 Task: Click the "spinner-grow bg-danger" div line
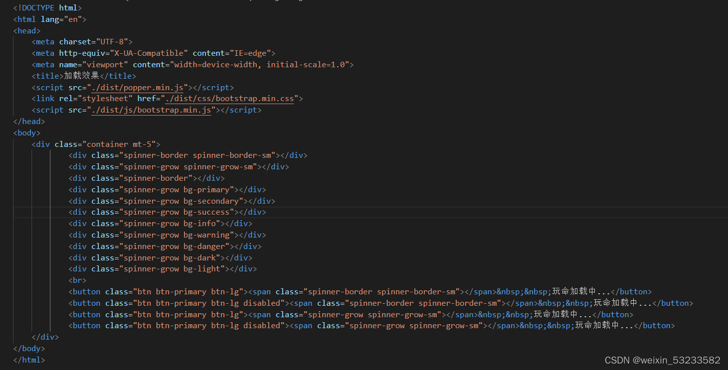pyautogui.click(x=165, y=247)
